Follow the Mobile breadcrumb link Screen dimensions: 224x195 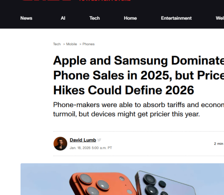(72, 44)
